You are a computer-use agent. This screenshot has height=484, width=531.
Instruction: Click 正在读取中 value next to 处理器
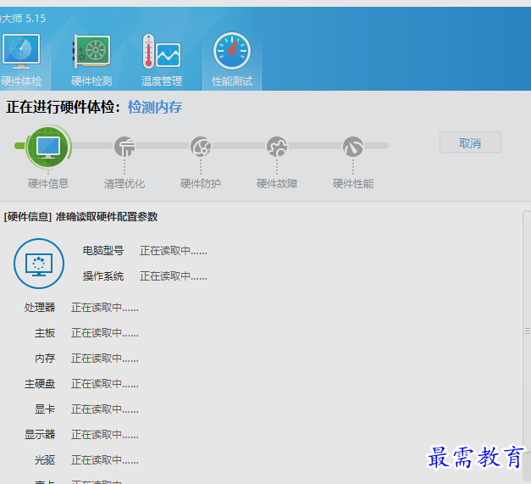click(x=105, y=308)
